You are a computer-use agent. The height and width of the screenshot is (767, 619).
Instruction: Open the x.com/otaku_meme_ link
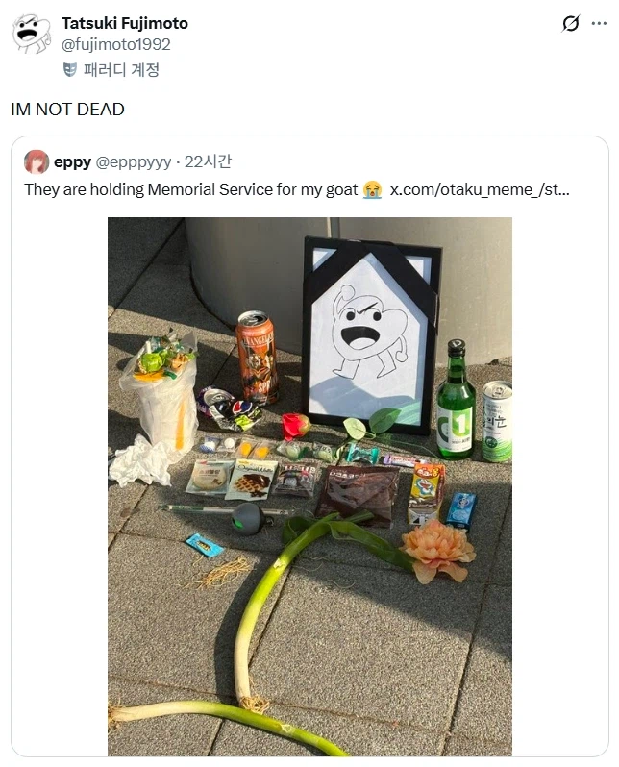click(x=480, y=189)
